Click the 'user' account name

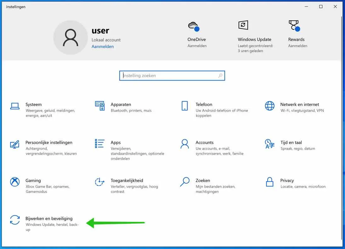pos(100,30)
